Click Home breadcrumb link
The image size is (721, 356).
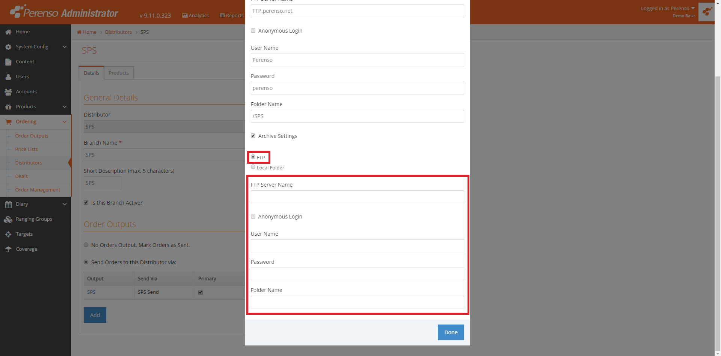tap(90, 32)
